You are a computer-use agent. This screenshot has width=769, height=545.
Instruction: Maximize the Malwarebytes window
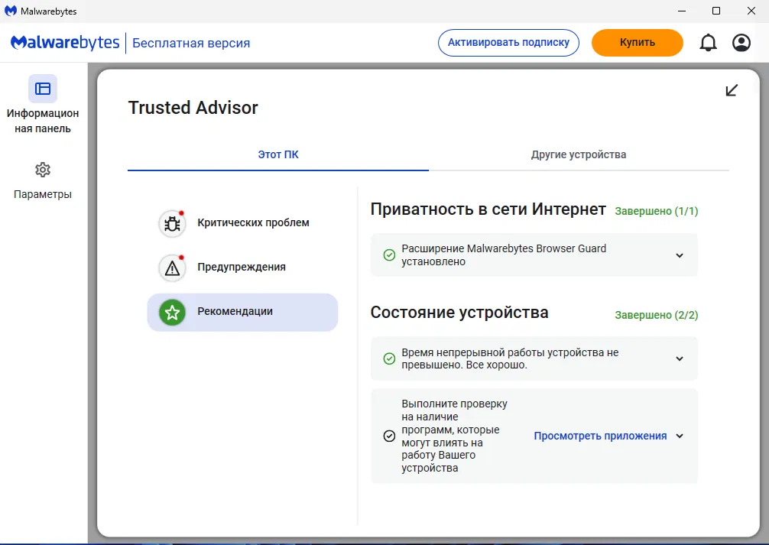click(716, 11)
